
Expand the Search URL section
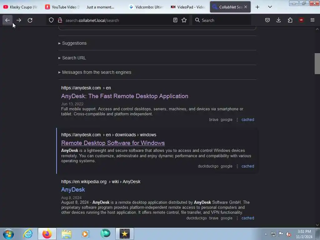click(x=72, y=58)
